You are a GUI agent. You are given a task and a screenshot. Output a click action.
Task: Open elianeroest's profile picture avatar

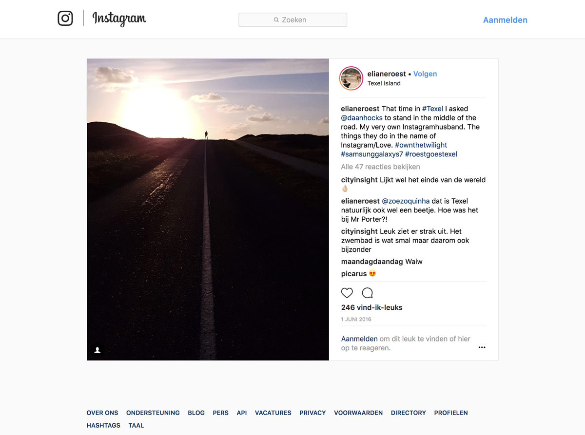click(x=351, y=78)
